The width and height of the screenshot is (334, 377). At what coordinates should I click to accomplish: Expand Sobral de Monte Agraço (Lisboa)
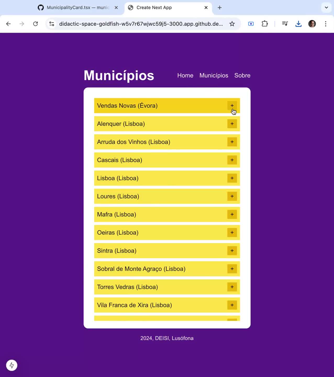pos(232,269)
